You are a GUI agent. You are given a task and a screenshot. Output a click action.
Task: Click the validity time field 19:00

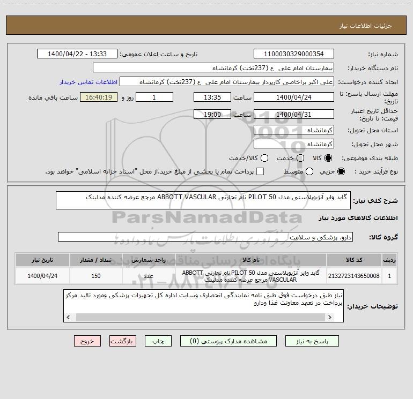click(x=212, y=115)
